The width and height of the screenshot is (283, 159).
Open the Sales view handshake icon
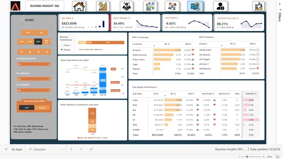click(126, 6)
